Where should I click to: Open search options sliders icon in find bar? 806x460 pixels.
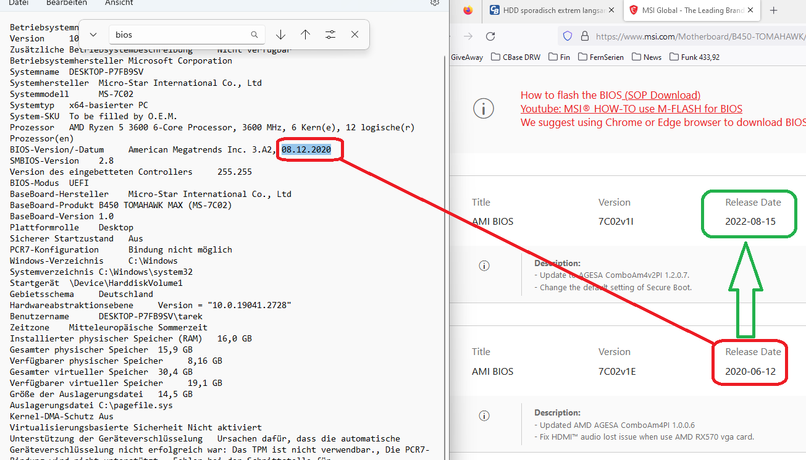[x=330, y=35]
